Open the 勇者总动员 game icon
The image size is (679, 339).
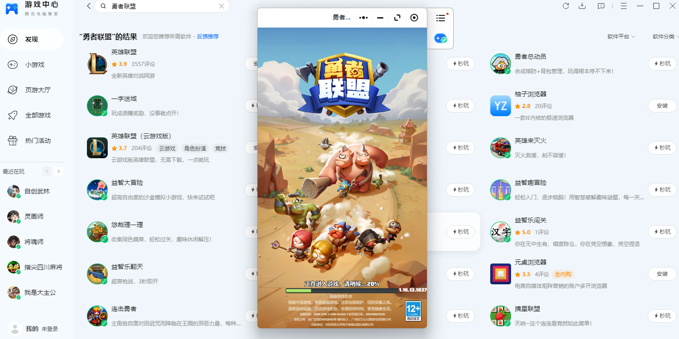(501, 64)
